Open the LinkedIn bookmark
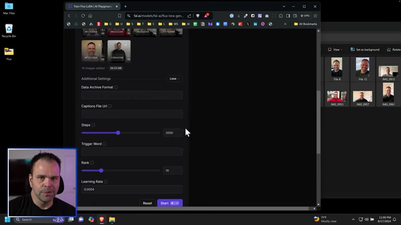Image resolution: width=401 pixels, height=225 pixels. click(255, 24)
